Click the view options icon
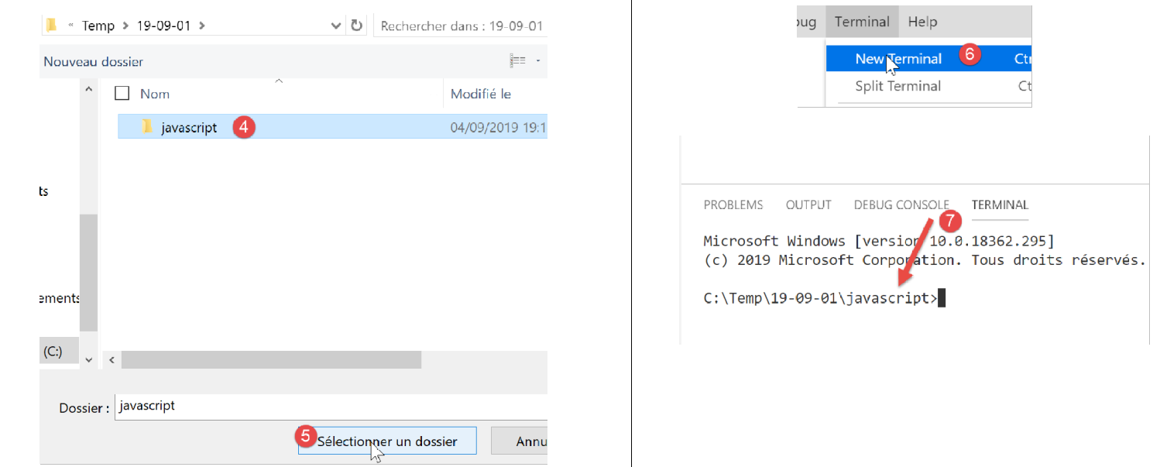1160x467 pixels. click(x=517, y=61)
